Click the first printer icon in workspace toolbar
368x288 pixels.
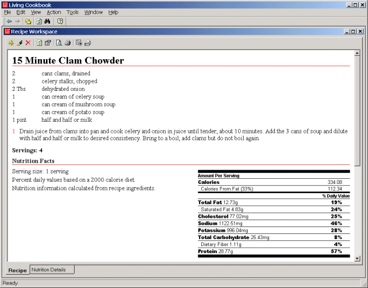point(68,43)
